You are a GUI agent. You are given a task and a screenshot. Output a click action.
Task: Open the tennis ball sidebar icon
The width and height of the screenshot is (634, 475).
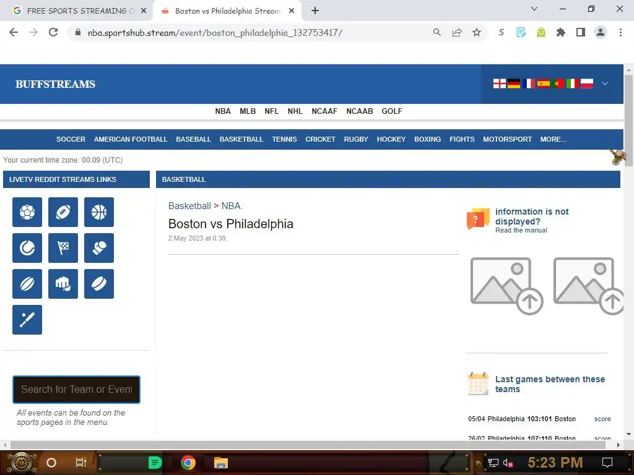(x=27, y=248)
